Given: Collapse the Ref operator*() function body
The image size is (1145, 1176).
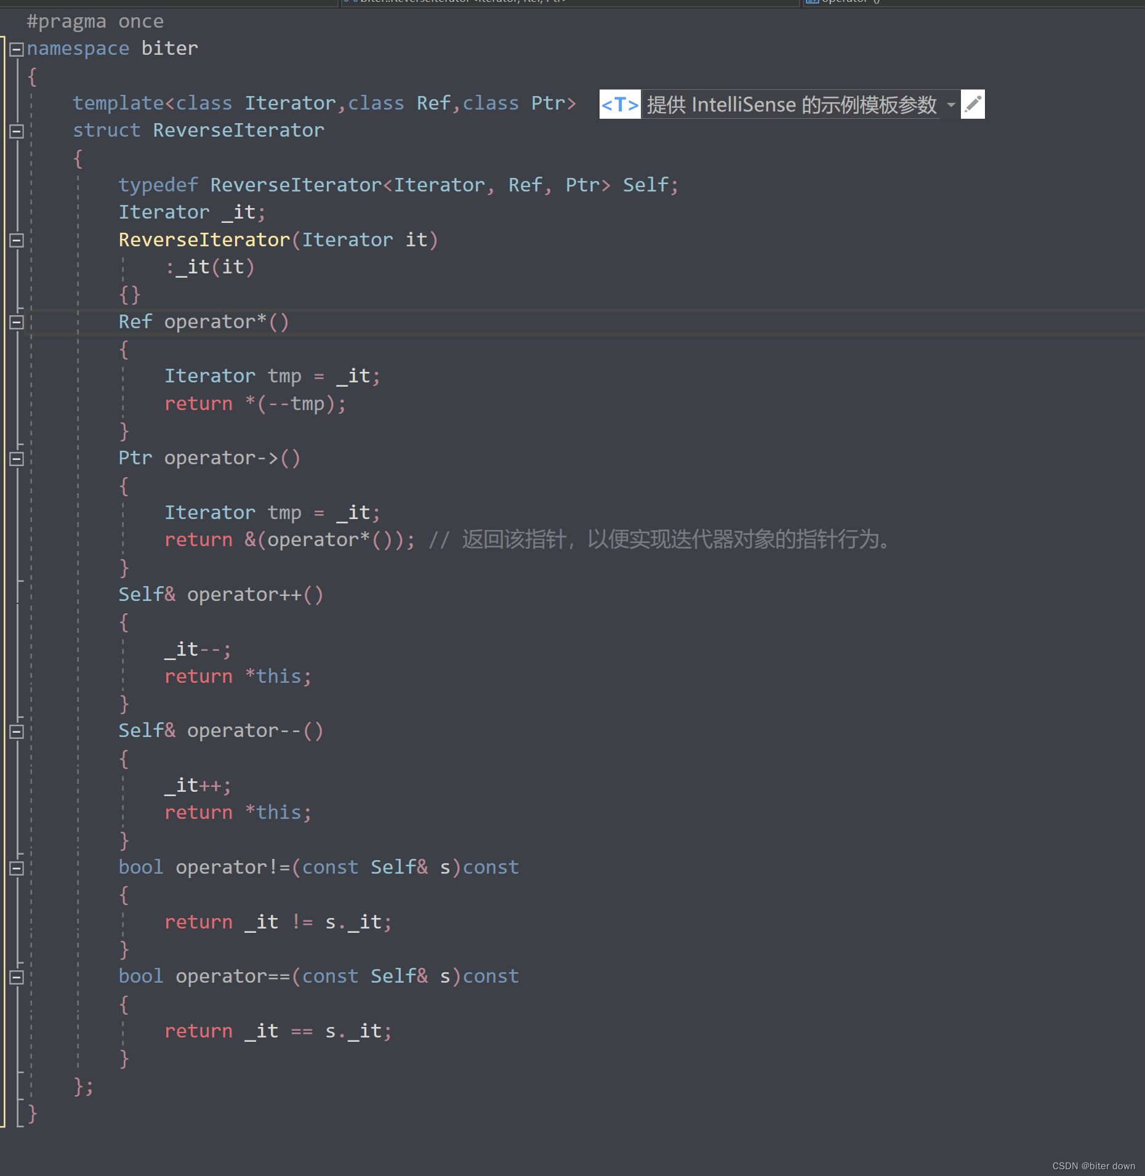Looking at the screenshot, I should [x=17, y=321].
